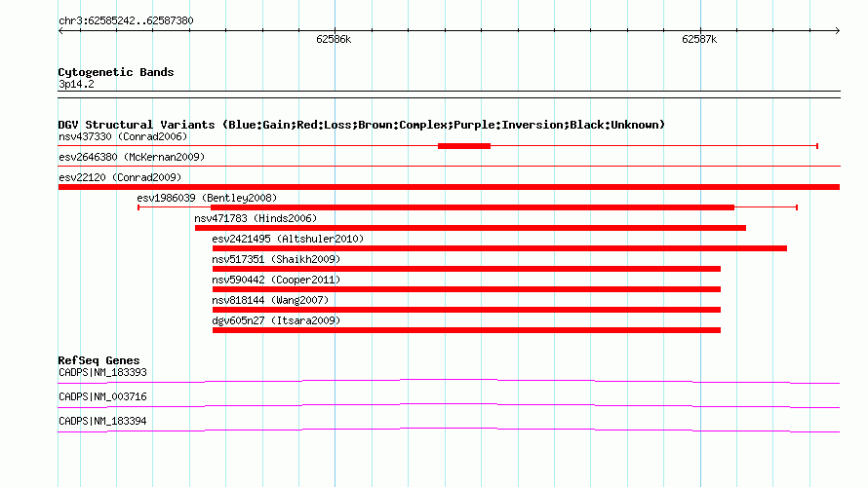Click the nsv471783 red loss bar
868x487 pixels.
(470, 228)
